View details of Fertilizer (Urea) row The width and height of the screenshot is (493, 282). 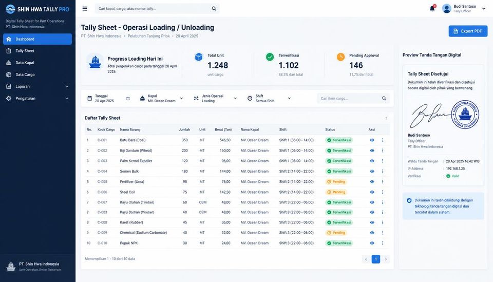pos(372,182)
